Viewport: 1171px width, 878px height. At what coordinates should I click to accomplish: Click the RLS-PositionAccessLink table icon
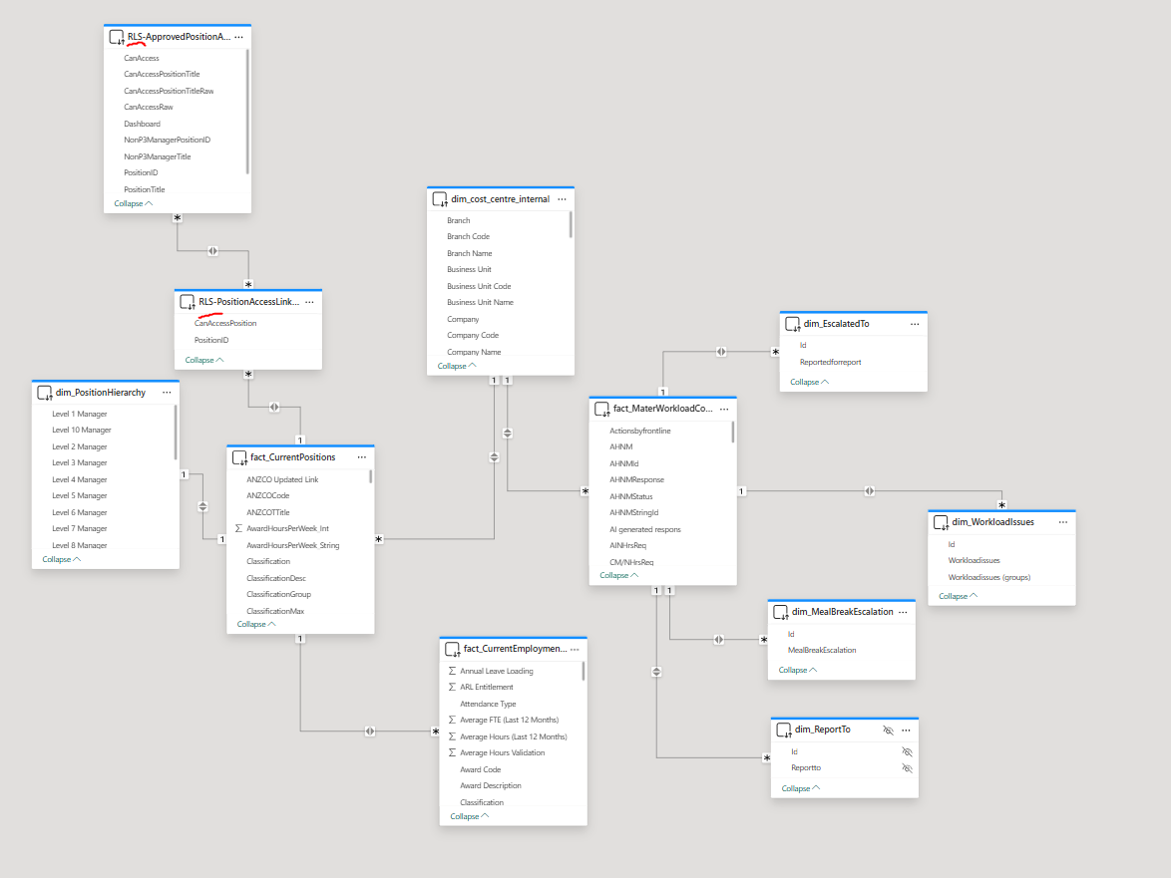(x=188, y=302)
